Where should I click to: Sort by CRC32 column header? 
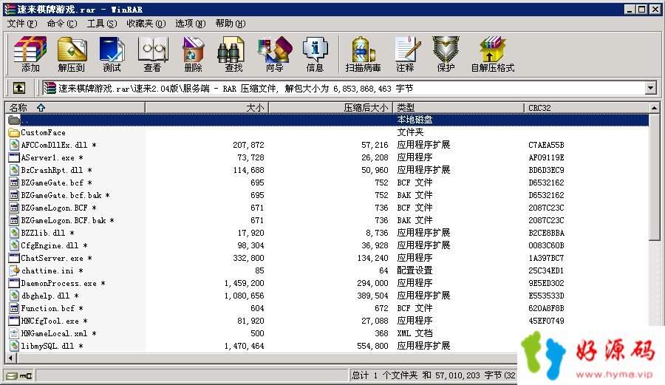587,108
